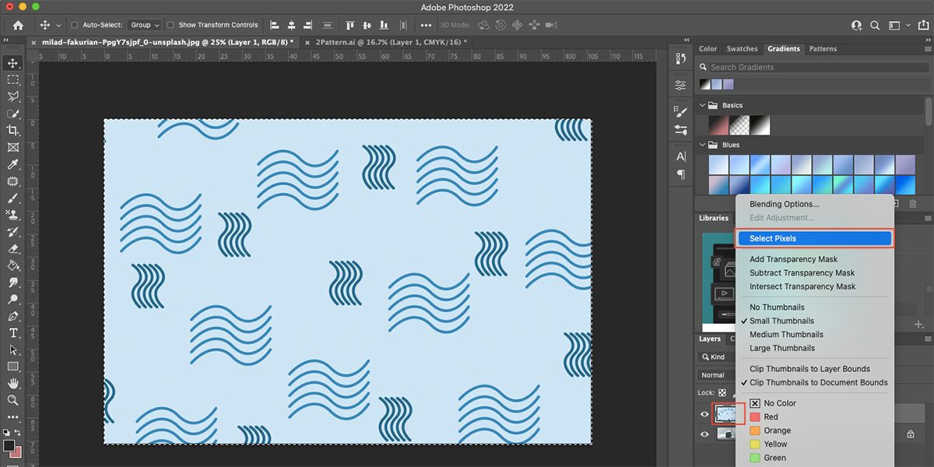The image size is (934, 467).
Task: Collapse the Blues gradient group
Action: coord(702,145)
